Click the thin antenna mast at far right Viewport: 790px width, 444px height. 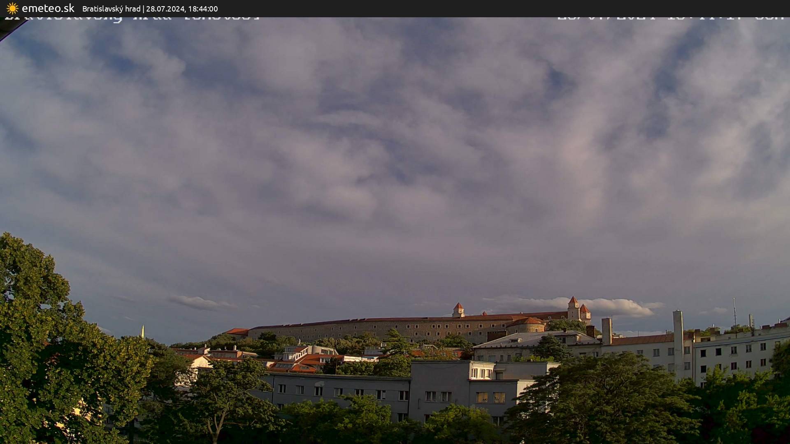coord(735,314)
